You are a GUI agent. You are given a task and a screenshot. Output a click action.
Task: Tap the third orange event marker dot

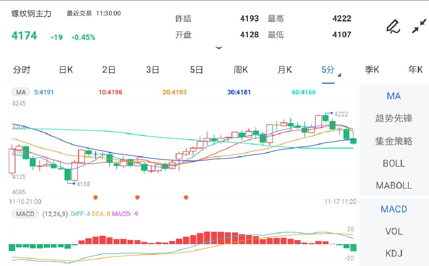pyautogui.click(x=186, y=197)
